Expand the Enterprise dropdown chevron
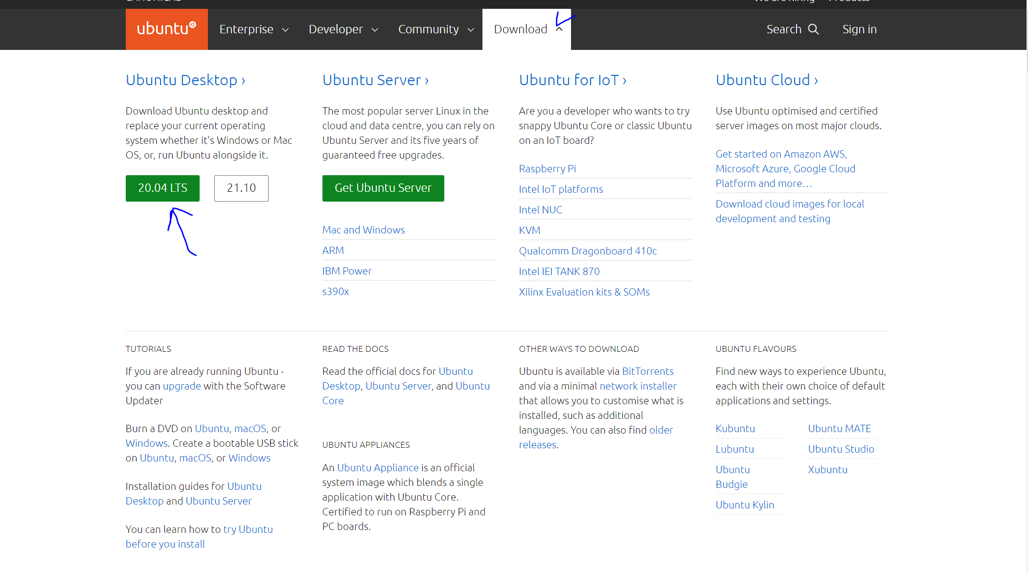1028x574 pixels. point(285,30)
